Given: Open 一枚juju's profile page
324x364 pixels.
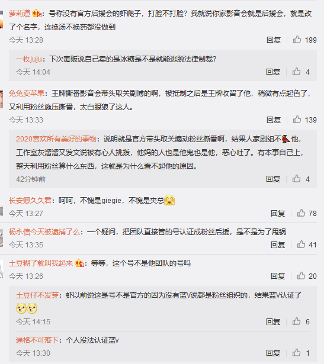Looking at the screenshot, I should coord(29,59).
